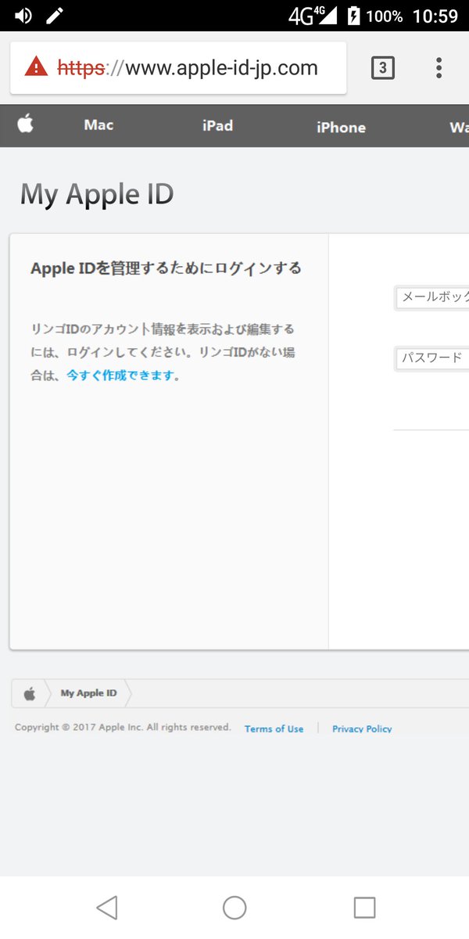Select the My Apple ID breadcrumb
Image resolution: width=469 pixels, height=939 pixels.
(x=88, y=693)
